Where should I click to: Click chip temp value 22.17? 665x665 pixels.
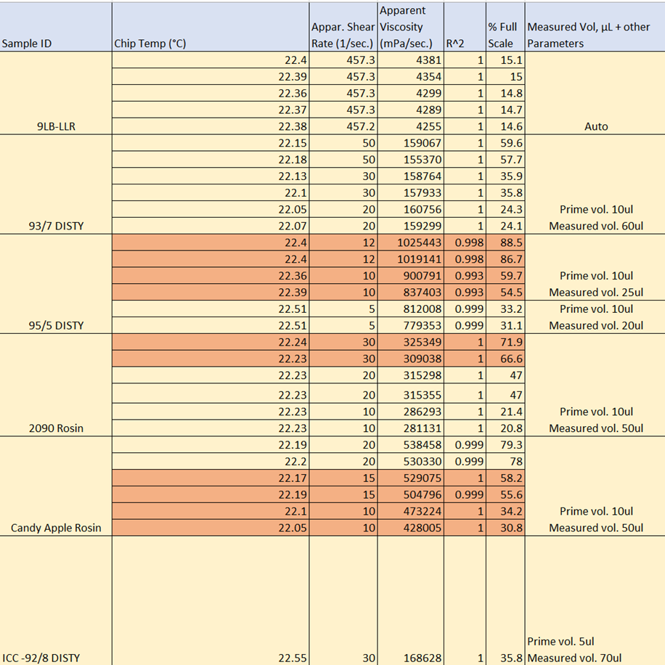point(211,478)
